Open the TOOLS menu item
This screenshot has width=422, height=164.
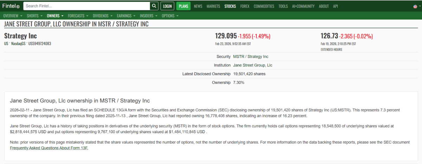[x=283, y=6]
